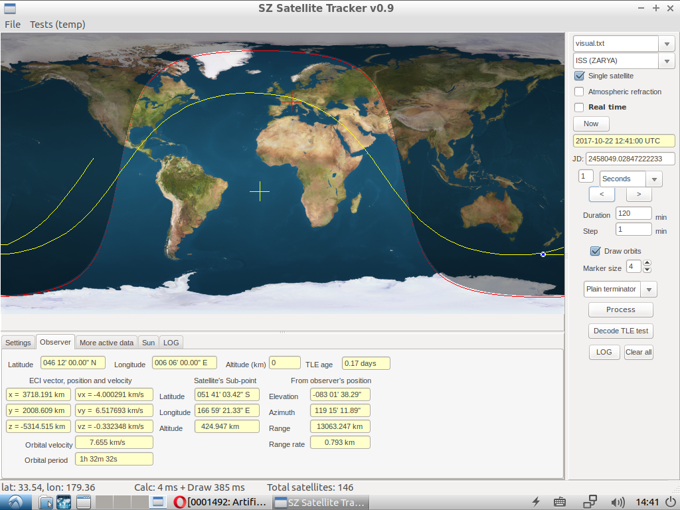Click the ECI x position value

pos(38,394)
